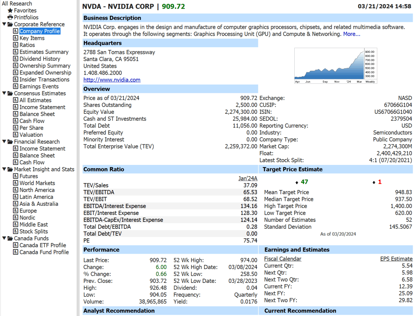Open the Insider Transactions report icon
Image resolution: width=414 pixels, height=316 pixels.
pos(15,79)
